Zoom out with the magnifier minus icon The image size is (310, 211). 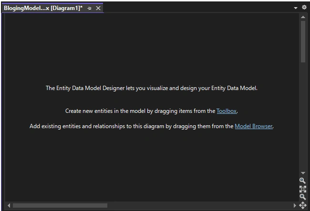click(302, 197)
